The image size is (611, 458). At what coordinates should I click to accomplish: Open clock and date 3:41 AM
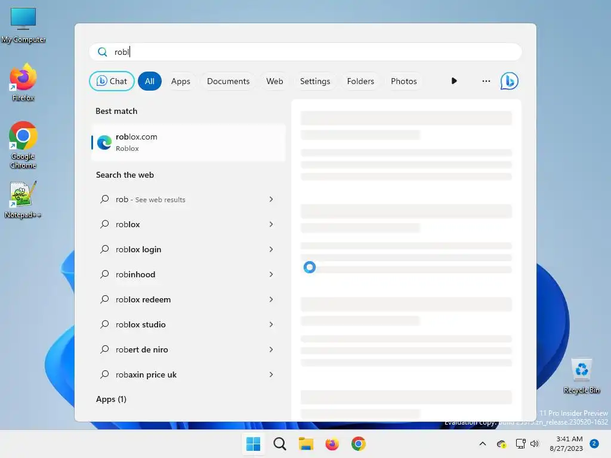point(566,444)
